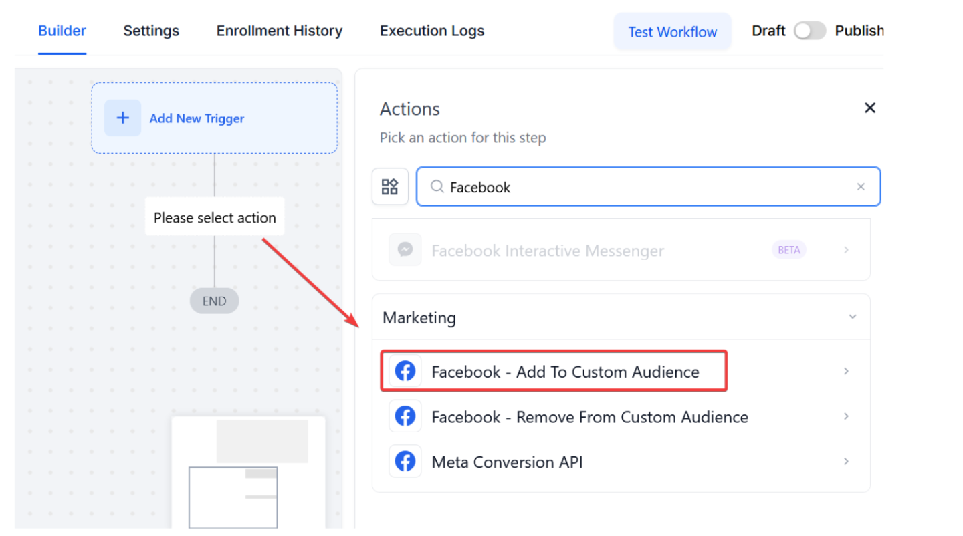Viewport: 963px width, 536px height.
Task: Collapse the Marketing section chevron
Action: (852, 317)
